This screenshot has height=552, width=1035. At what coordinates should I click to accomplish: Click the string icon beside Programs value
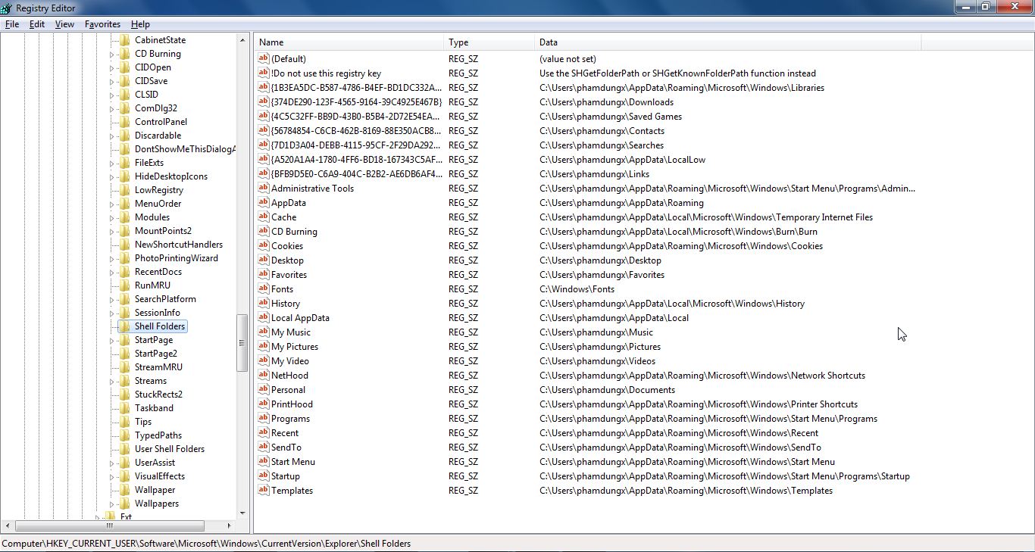[264, 419]
